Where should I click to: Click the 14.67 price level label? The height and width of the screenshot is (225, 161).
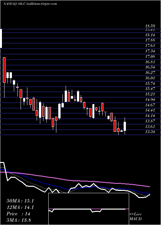point(150,105)
